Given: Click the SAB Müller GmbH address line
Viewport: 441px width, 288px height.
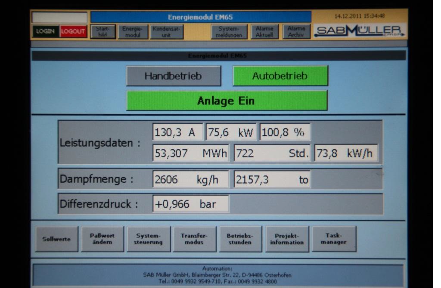Looking at the screenshot, I should [x=217, y=275].
